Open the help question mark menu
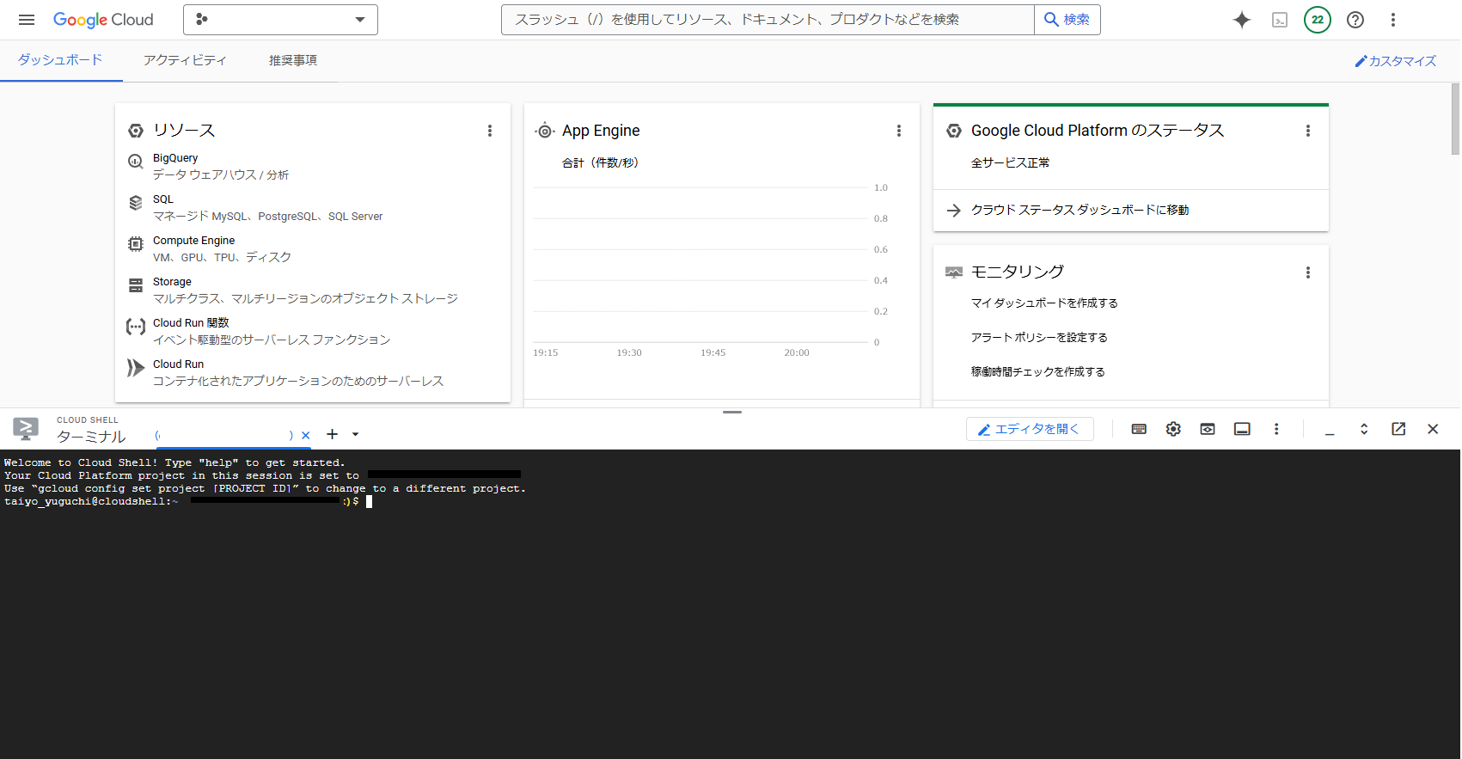The width and height of the screenshot is (1462, 759). click(x=1355, y=20)
